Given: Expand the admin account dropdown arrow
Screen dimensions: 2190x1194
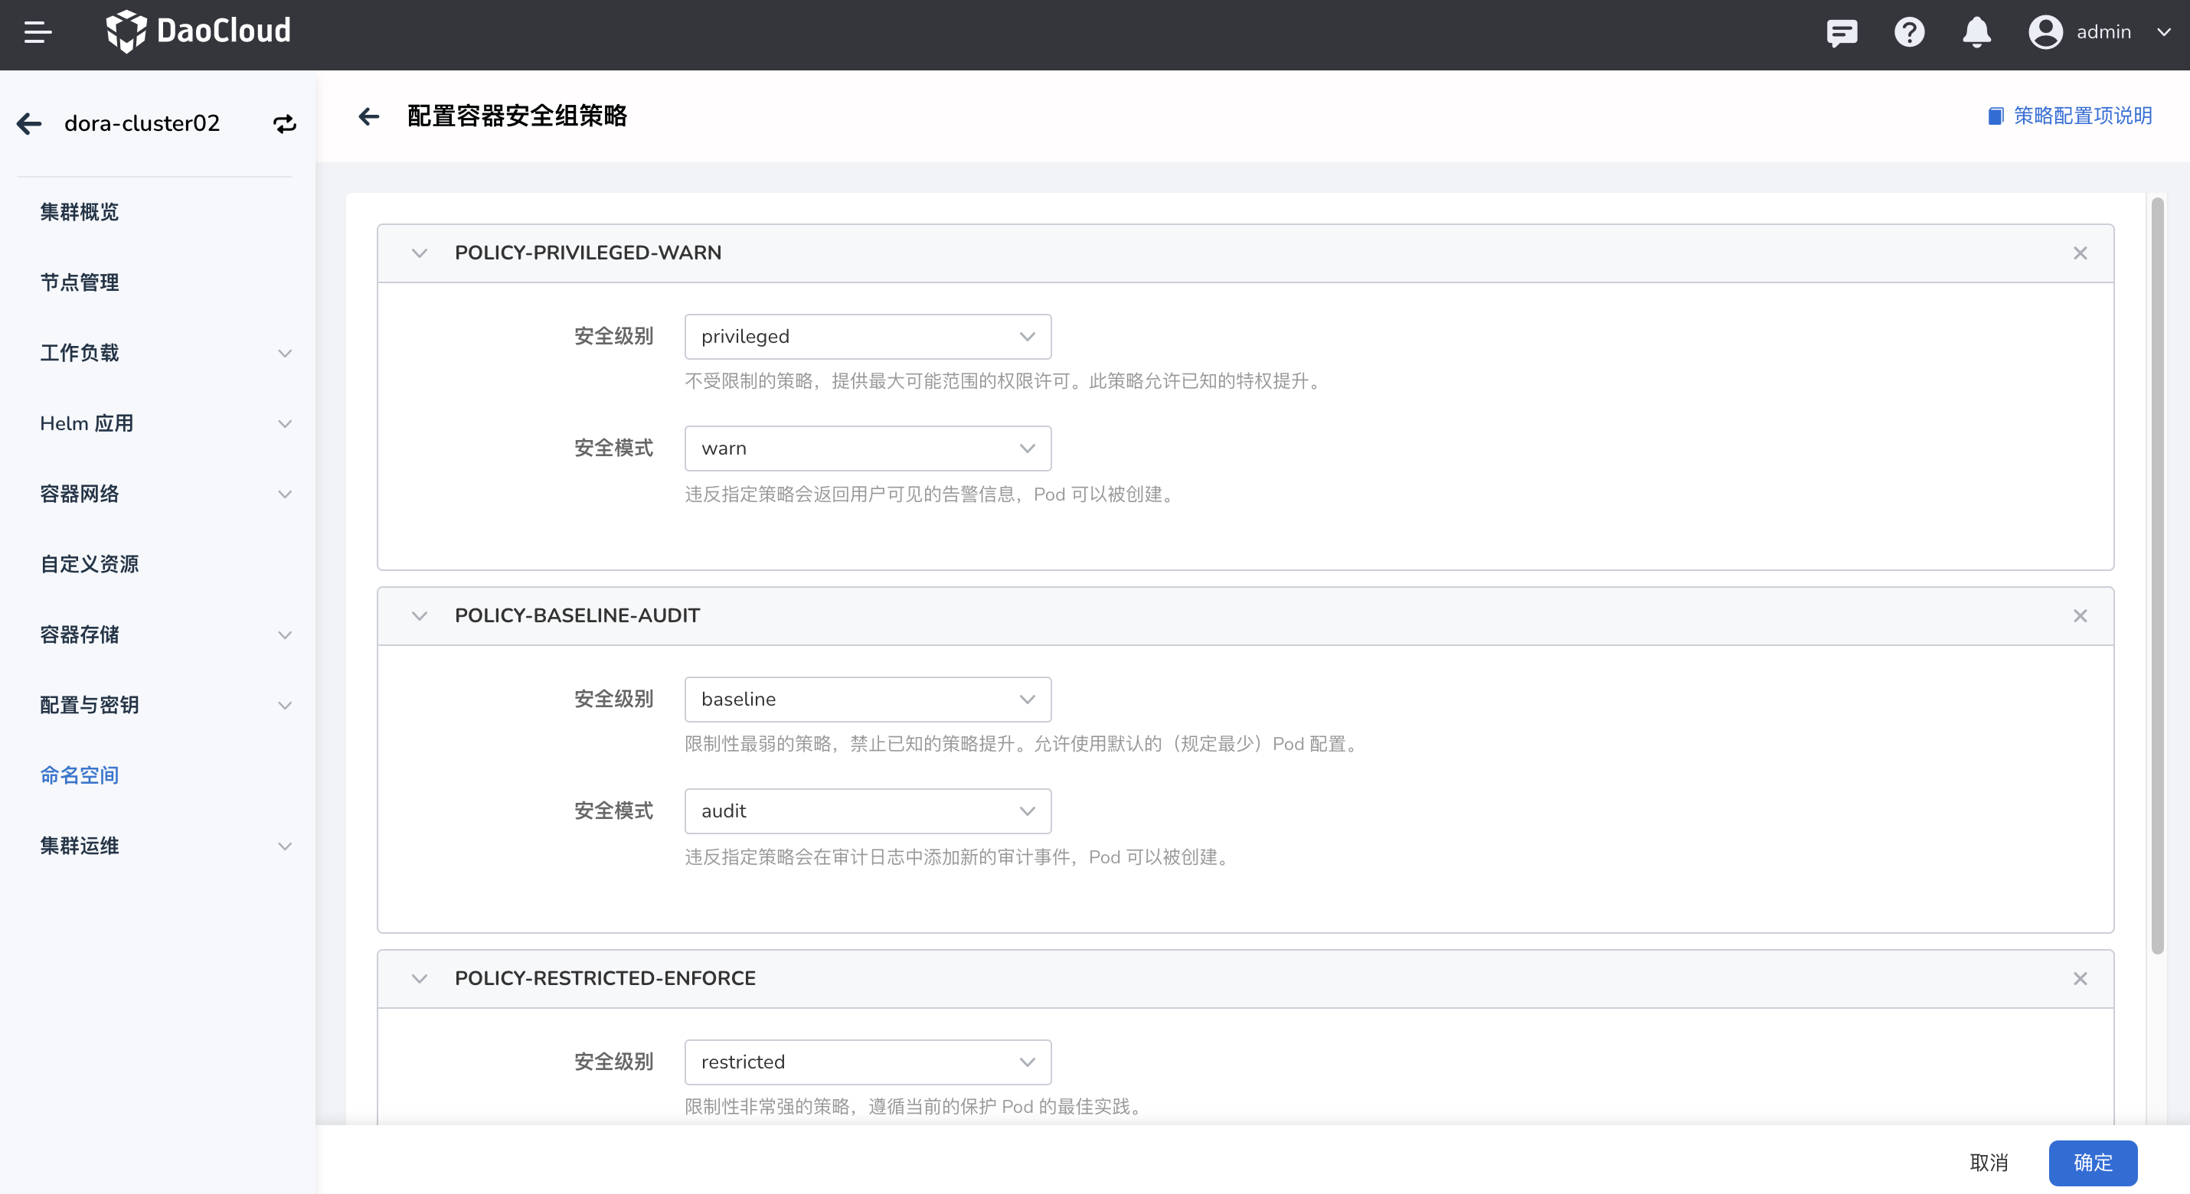Looking at the screenshot, I should click(x=2164, y=32).
